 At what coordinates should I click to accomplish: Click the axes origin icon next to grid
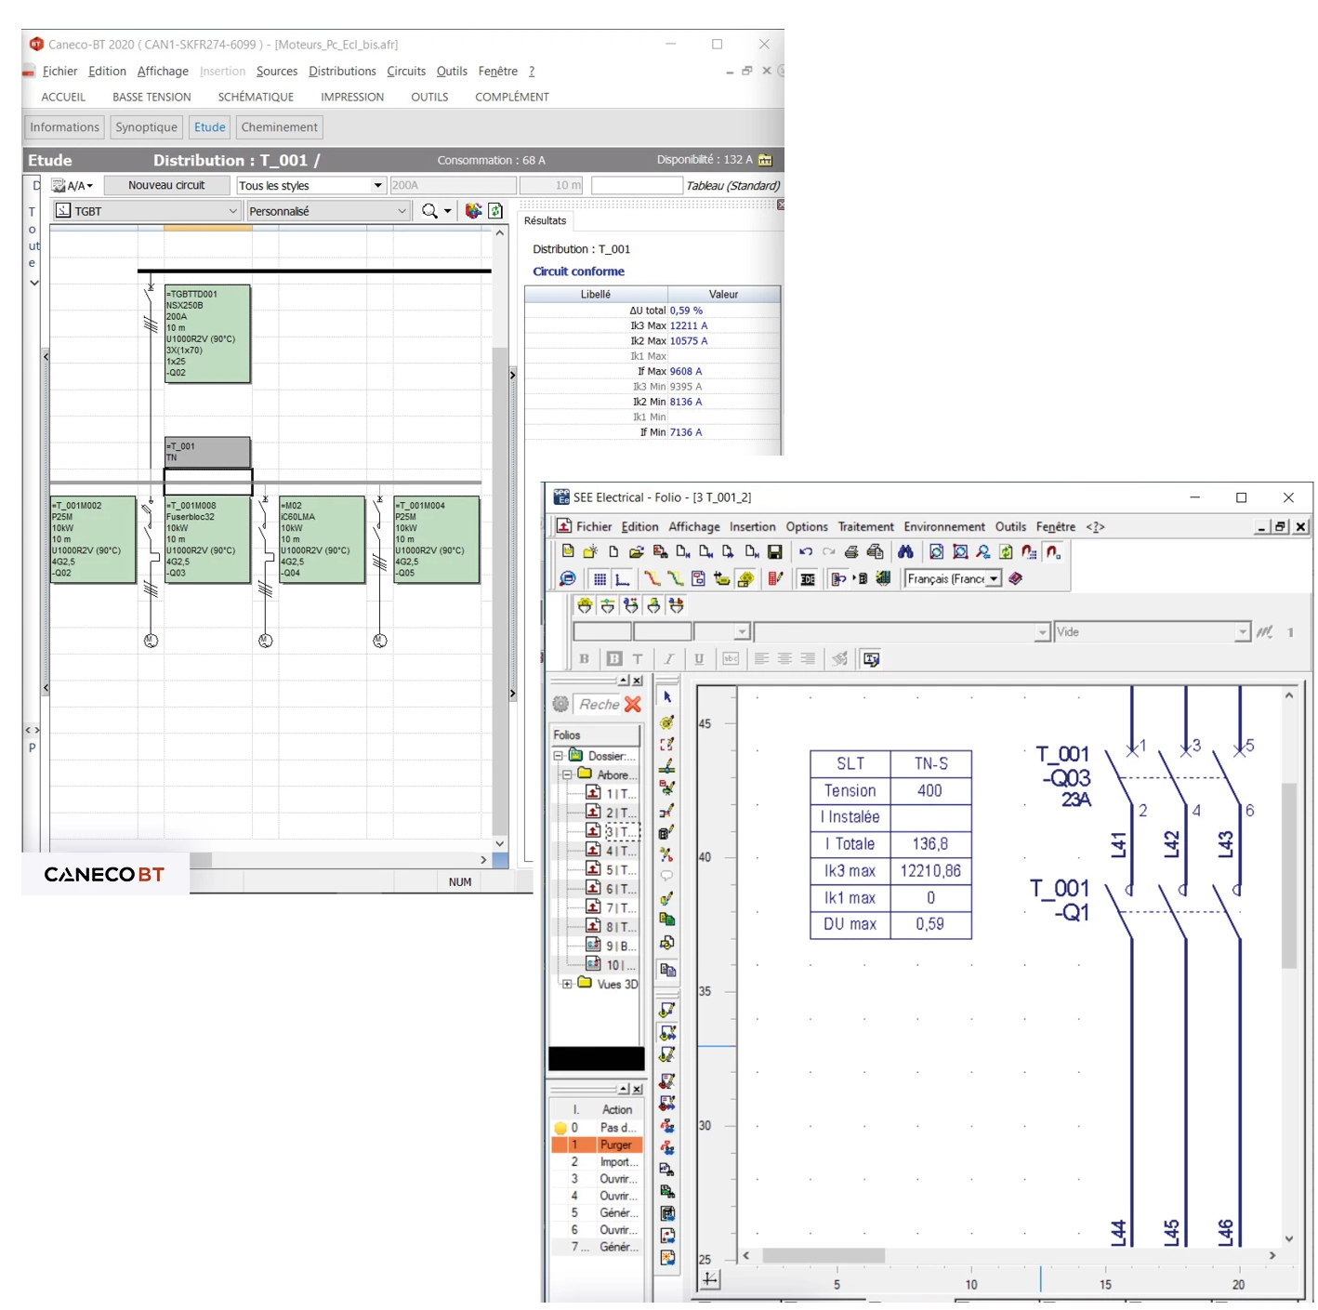[x=622, y=579]
